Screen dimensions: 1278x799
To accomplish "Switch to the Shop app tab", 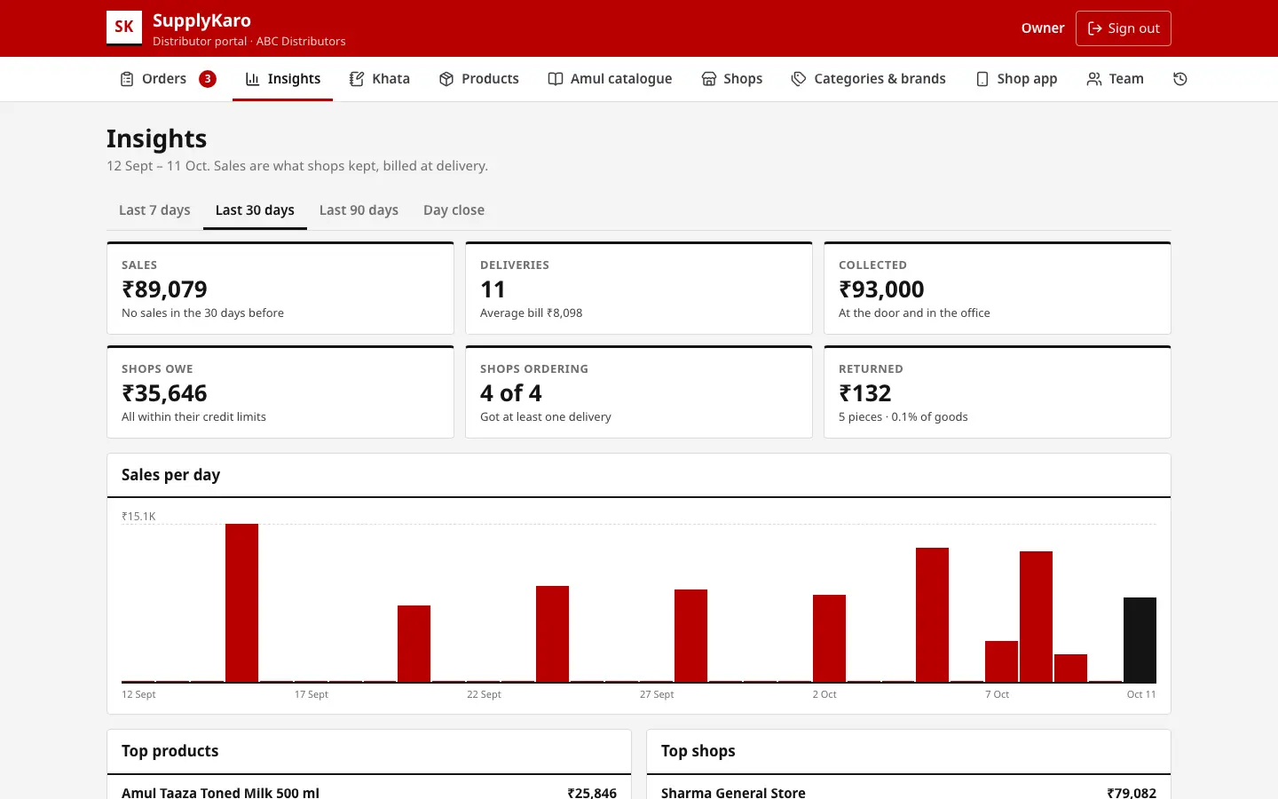I will tap(1016, 79).
